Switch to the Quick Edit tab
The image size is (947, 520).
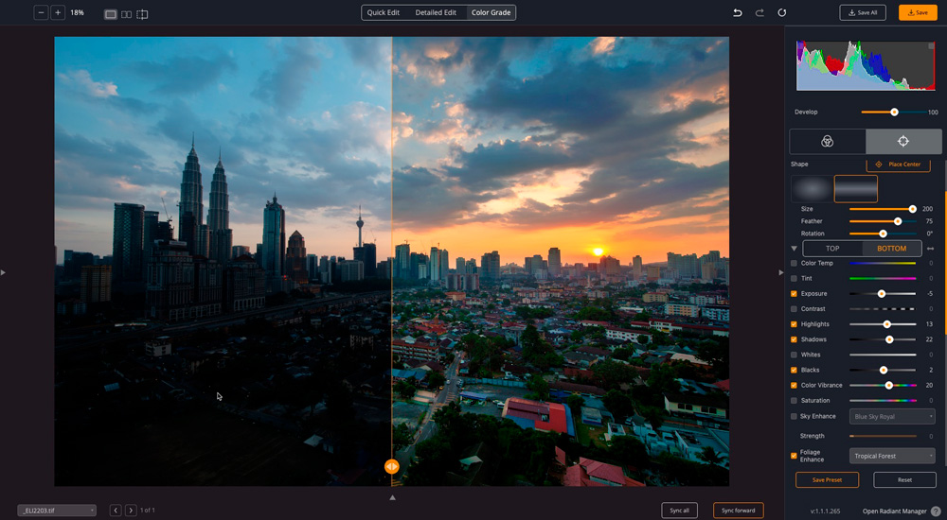(x=384, y=13)
